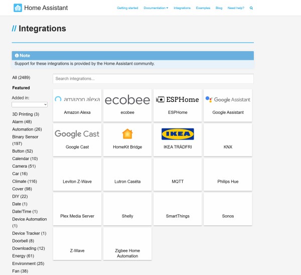Viewport: 301px width, 275px height.
Task: Expand the Documentation dropdown menu
Action: 156,9
